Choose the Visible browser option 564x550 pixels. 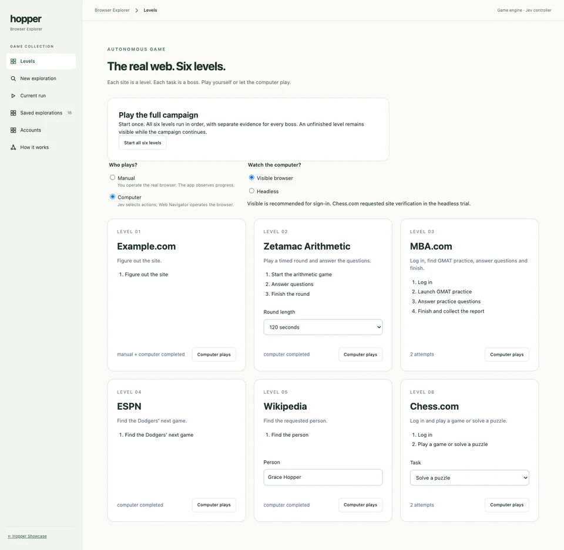coord(252,178)
